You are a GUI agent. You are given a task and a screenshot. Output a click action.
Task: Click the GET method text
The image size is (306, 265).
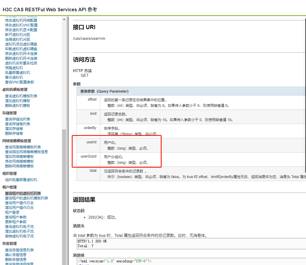pyautogui.click(x=85, y=75)
